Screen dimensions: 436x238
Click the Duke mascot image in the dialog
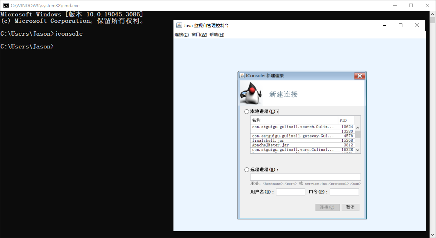pos(251,93)
